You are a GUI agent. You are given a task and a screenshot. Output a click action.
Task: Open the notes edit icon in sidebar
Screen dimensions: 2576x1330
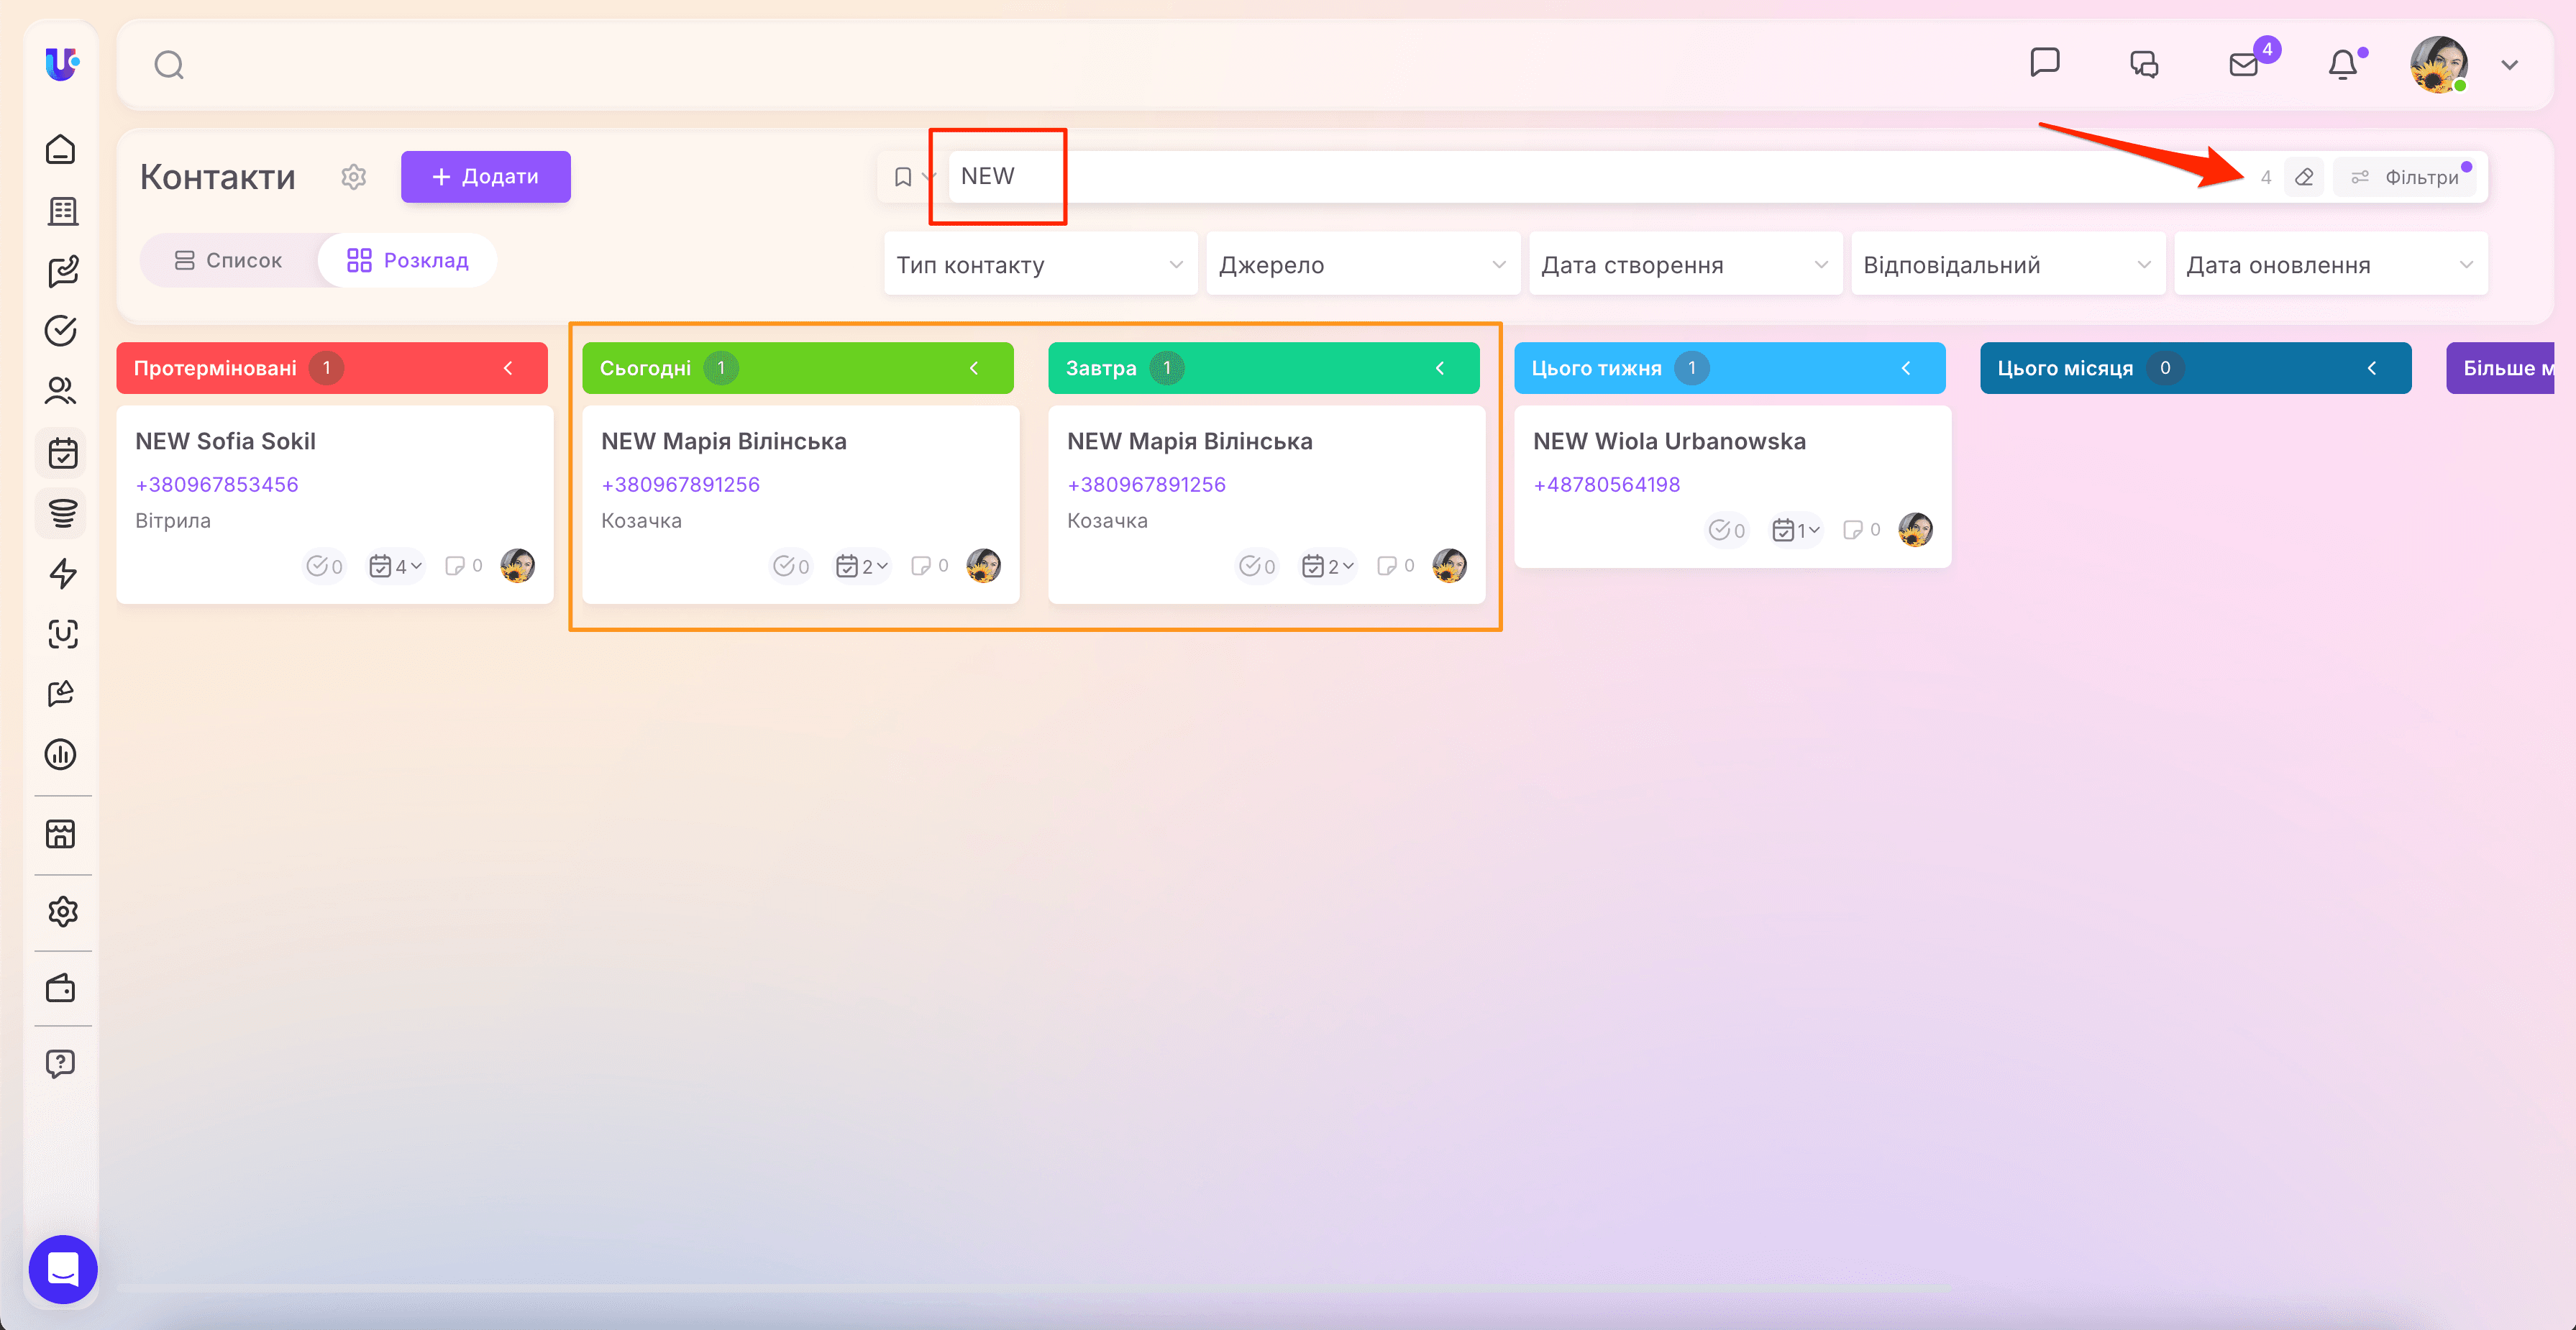point(62,271)
